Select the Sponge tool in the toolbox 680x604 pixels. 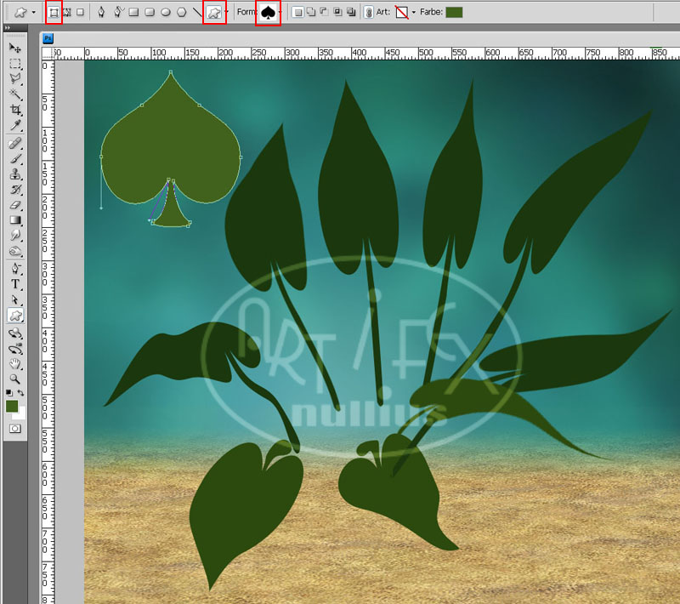15,251
